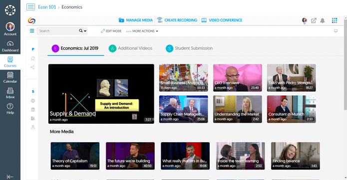Click the Canvas logo at top of sidebar

point(10,10)
